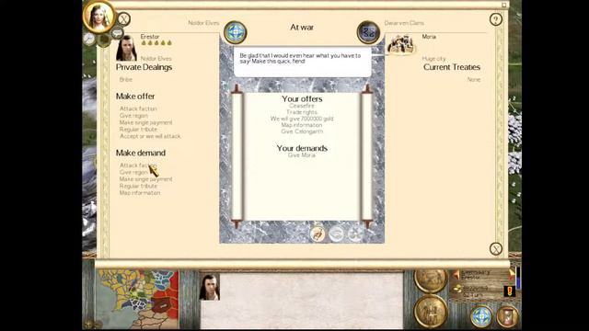Click the gold coins treasury icon
The image size is (589, 331).
tap(457, 288)
